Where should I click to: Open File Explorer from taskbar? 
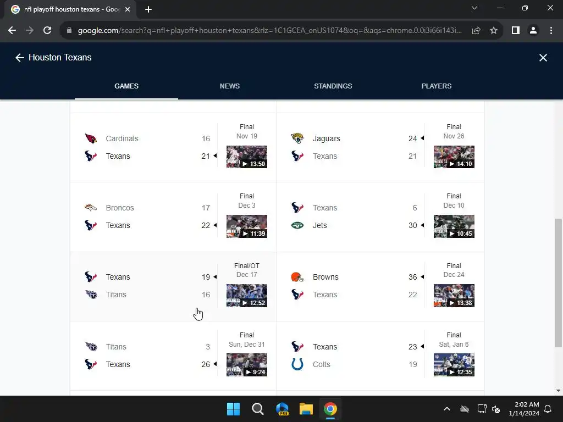point(306,409)
